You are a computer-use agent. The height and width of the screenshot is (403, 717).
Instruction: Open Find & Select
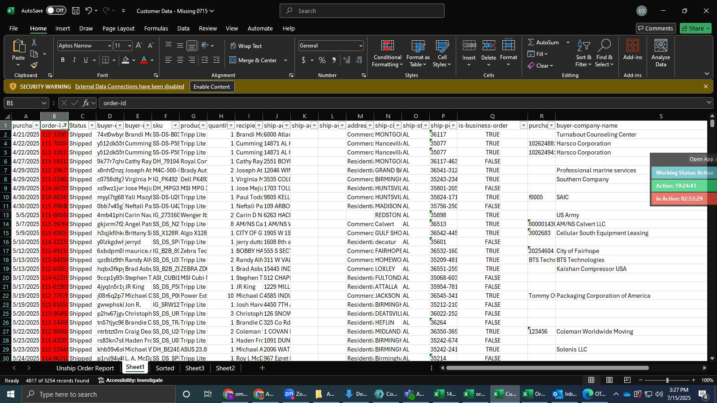click(x=605, y=53)
